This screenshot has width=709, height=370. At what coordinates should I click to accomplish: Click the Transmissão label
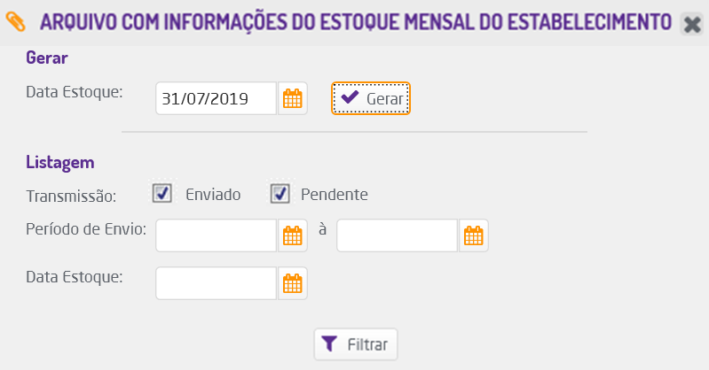77,194
